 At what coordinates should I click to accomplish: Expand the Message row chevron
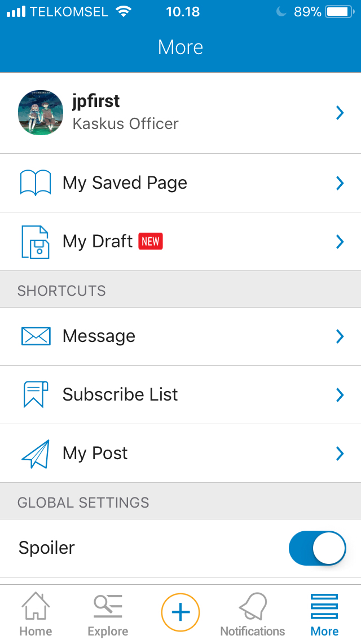point(340,336)
